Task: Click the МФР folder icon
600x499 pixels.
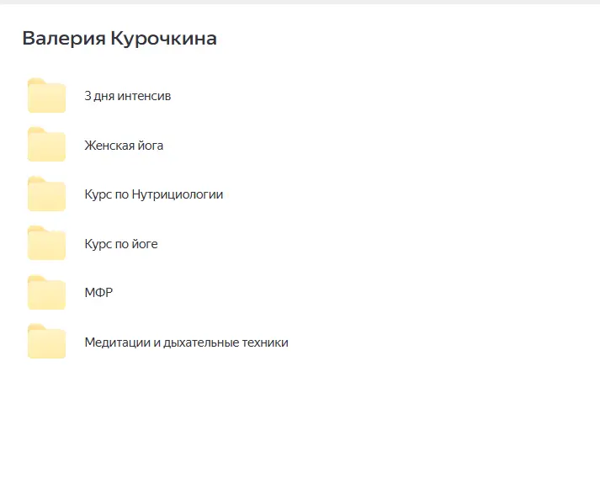Action: tap(46, 293)
